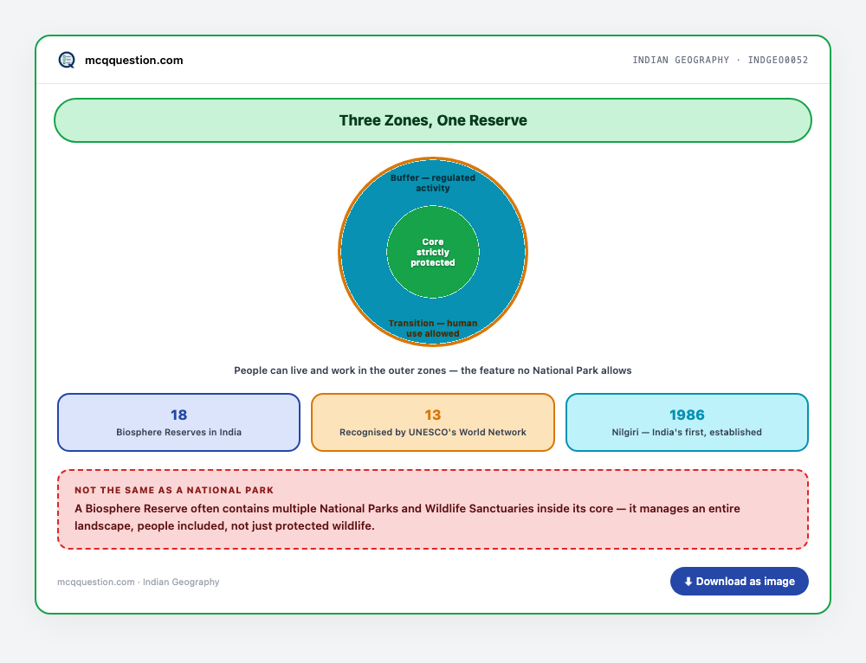Click the NOT THE SAME AS A NATIONAL PARK heading
This screenshot has width=866, height=663.
click(x=174, y=490)
